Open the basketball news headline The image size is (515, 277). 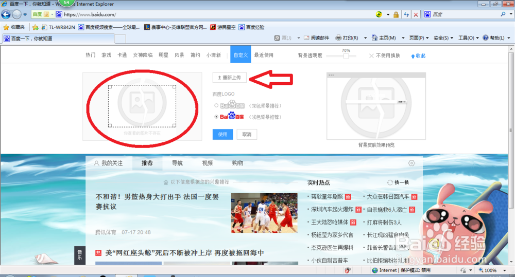(157, 201)
